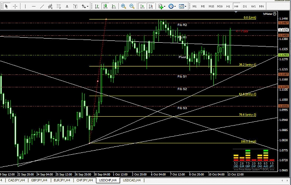The width and height of the screenshot is (291, 185).
Task: Click the 1.1467 orange price tag
Action: 284,23
